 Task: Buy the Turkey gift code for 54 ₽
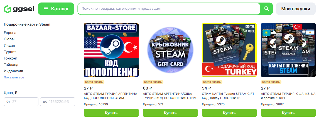click(229, 113)
